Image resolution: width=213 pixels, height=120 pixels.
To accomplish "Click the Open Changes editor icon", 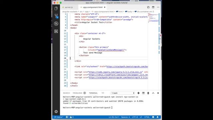I will (x=148, y=7).
